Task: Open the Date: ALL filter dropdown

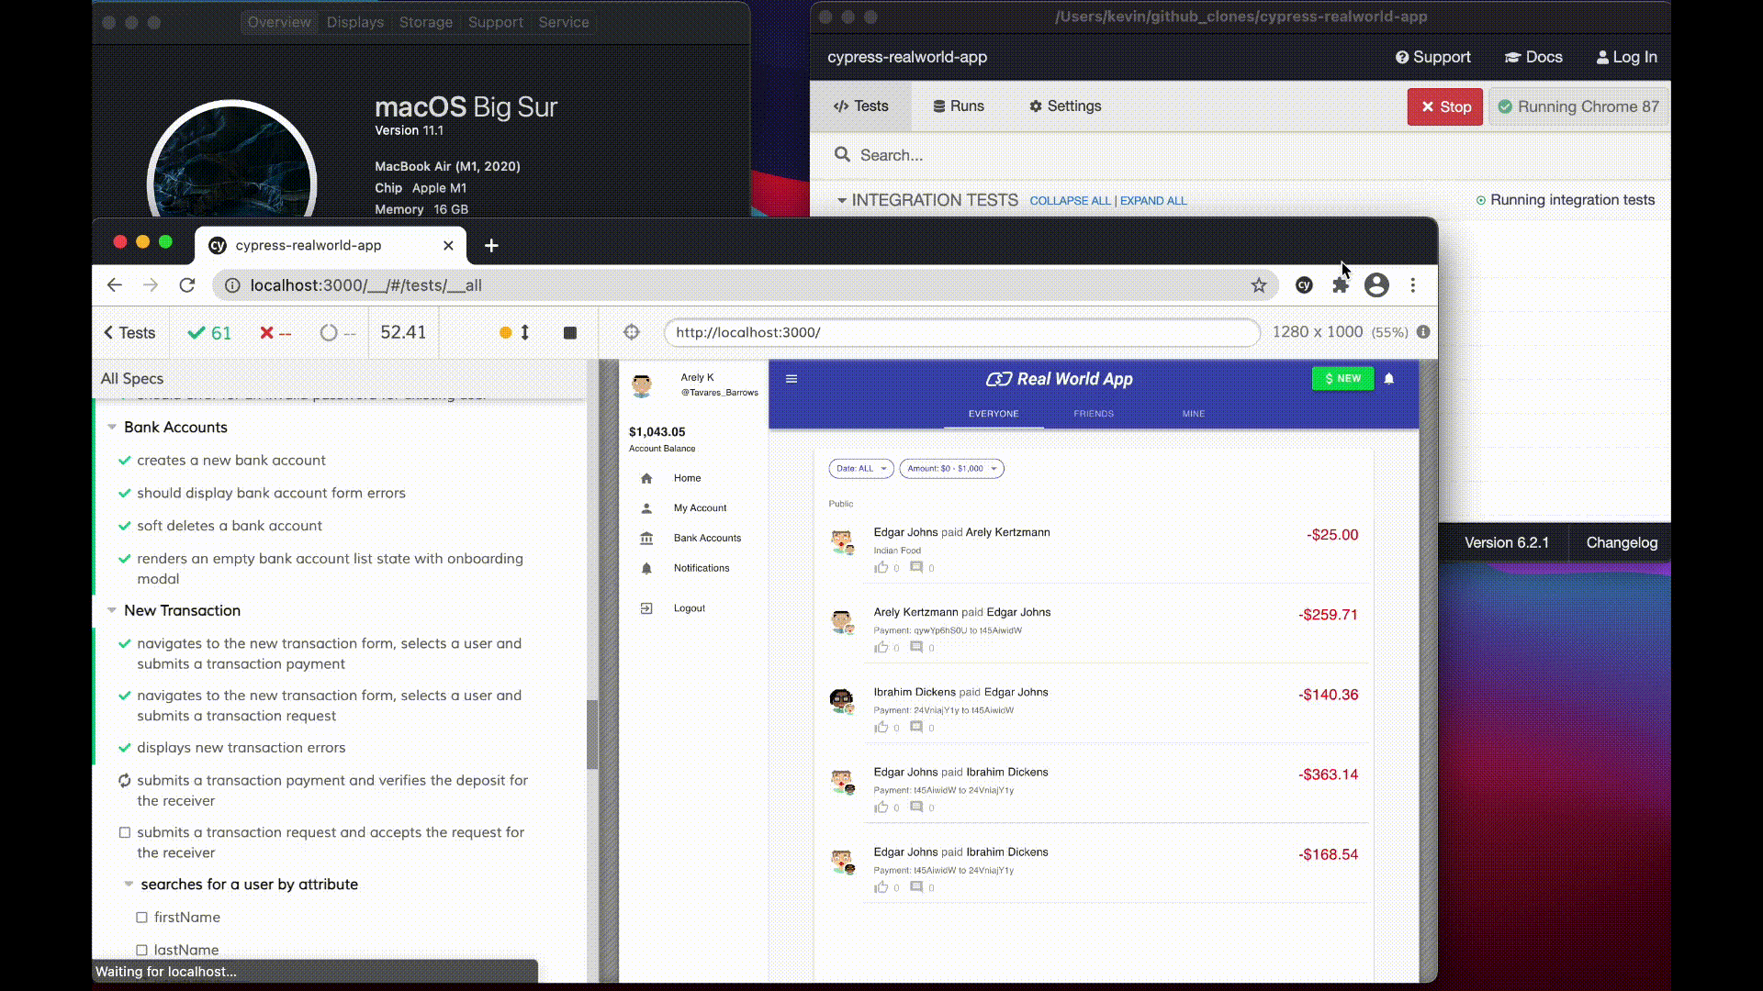Action: click(x=860, y=468)
